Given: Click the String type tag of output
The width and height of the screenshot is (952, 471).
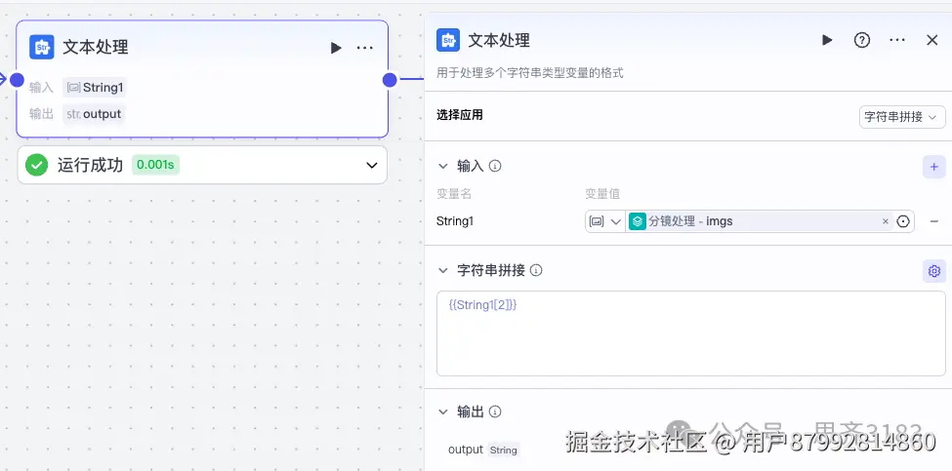Looking at the screenshot, I should pyautogui.click(x=503, y=451).
